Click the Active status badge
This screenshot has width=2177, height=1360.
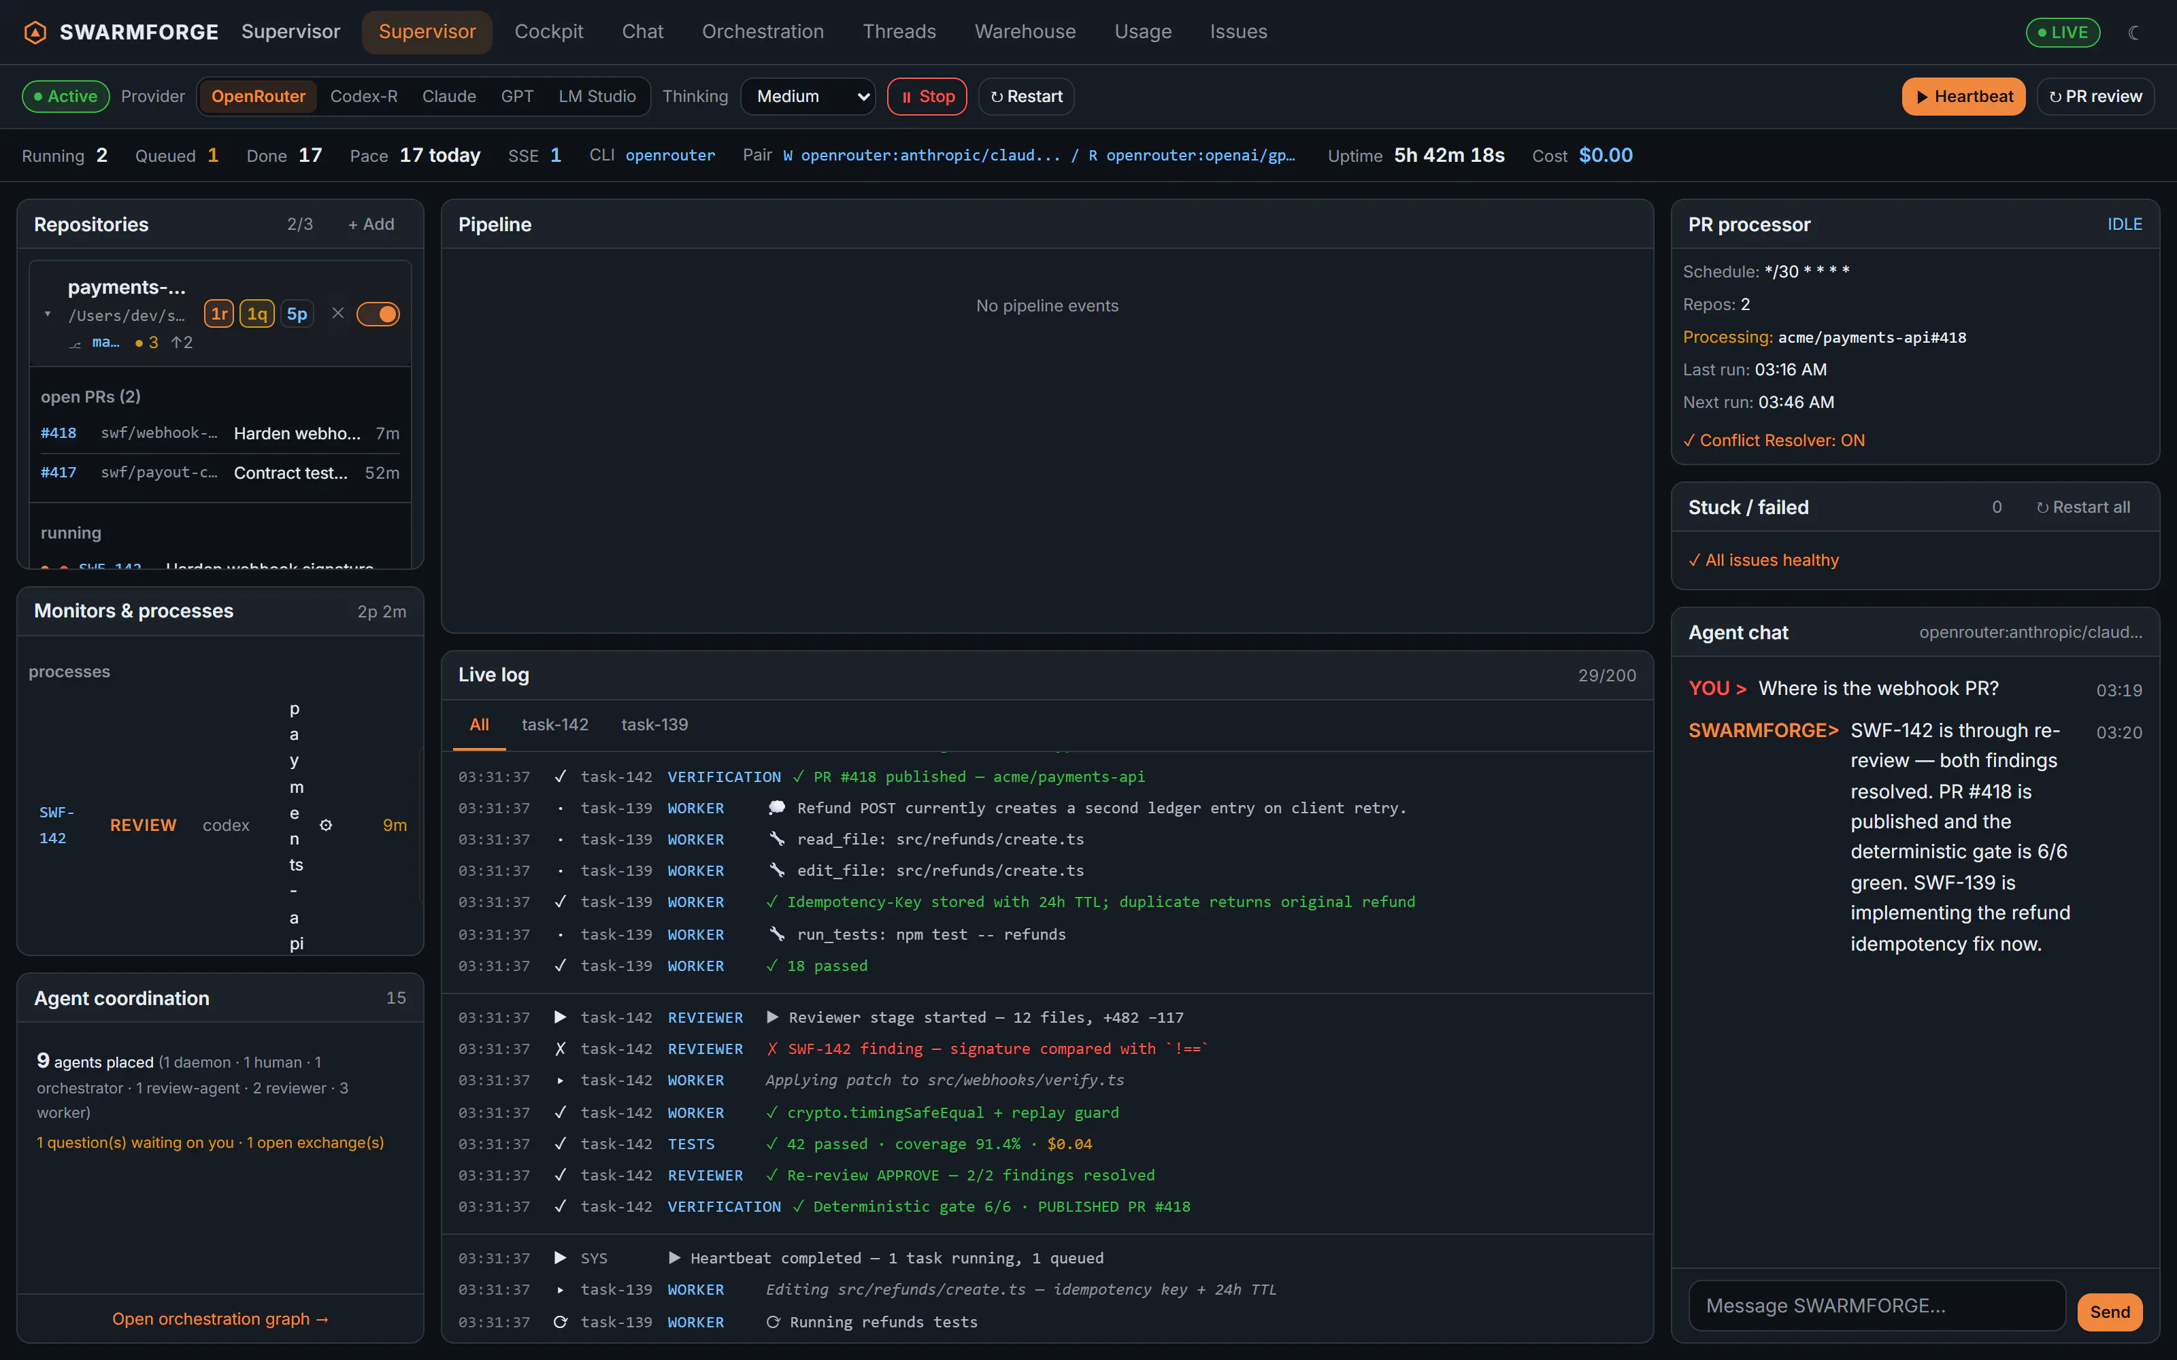(66, 97)
